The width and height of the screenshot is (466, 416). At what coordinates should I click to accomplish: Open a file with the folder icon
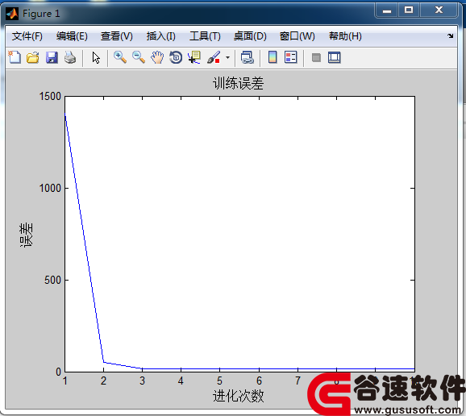(x=33, y=57)
